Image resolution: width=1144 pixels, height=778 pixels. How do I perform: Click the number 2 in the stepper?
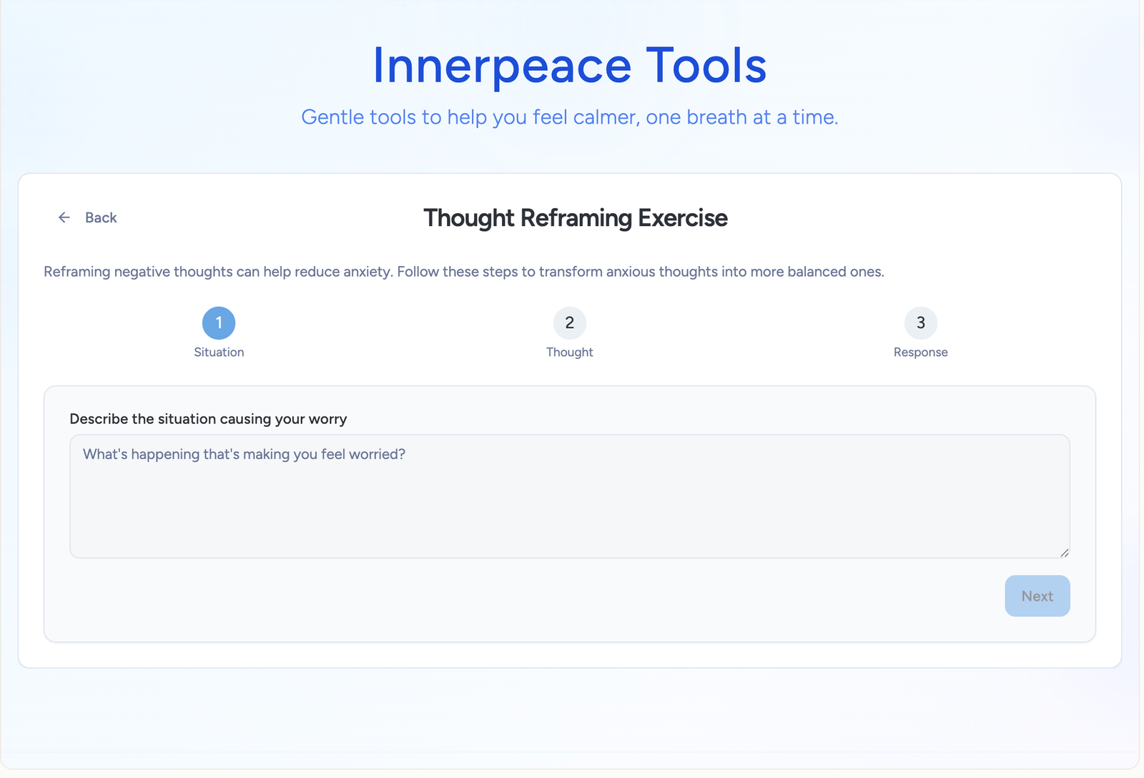click(x=569, y=323)
